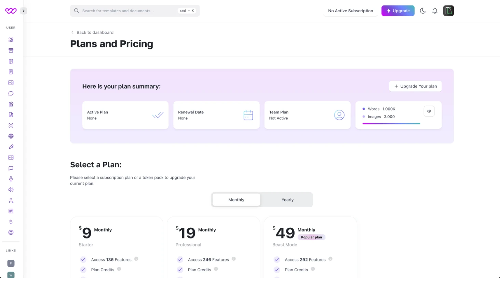The height and width of the screenshot is (288, 500).
Task: Toggle usage visibility eye button
Action: click(429, 111)
